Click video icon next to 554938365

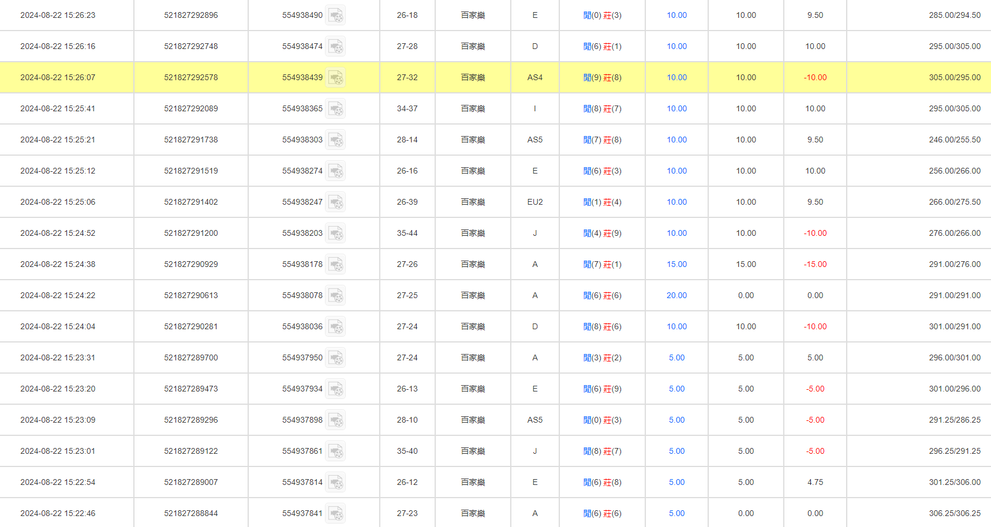(335, 109)
